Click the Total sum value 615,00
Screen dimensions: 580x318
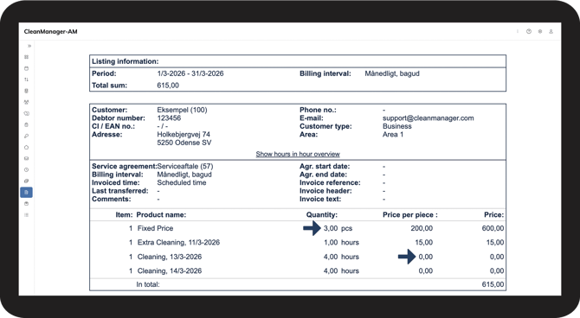pyautogui.click(x=168, y=86)
